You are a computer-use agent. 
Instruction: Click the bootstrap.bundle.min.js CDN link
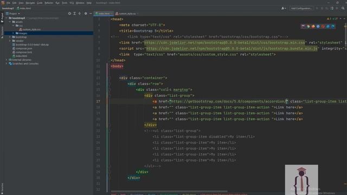click(x=232, y=48)
